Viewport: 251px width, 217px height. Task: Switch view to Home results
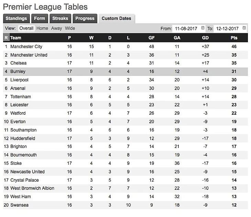coord(42,28)
